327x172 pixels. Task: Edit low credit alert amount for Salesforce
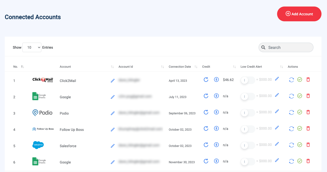277,144
